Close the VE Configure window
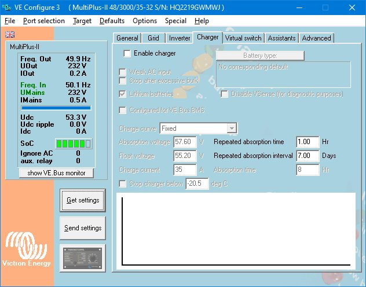Screen dimensions: 366x287 click(352, 8)
